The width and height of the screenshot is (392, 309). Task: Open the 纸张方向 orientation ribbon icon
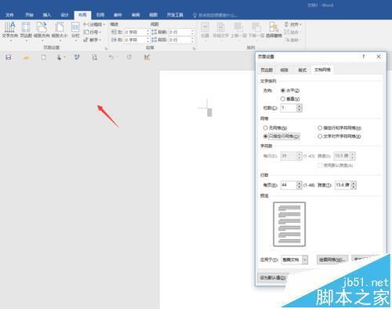(42, 30)
